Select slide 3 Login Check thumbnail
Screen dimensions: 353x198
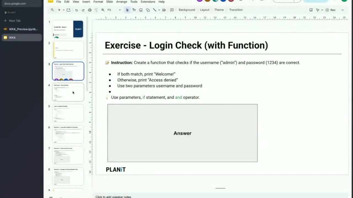(68, 71)
